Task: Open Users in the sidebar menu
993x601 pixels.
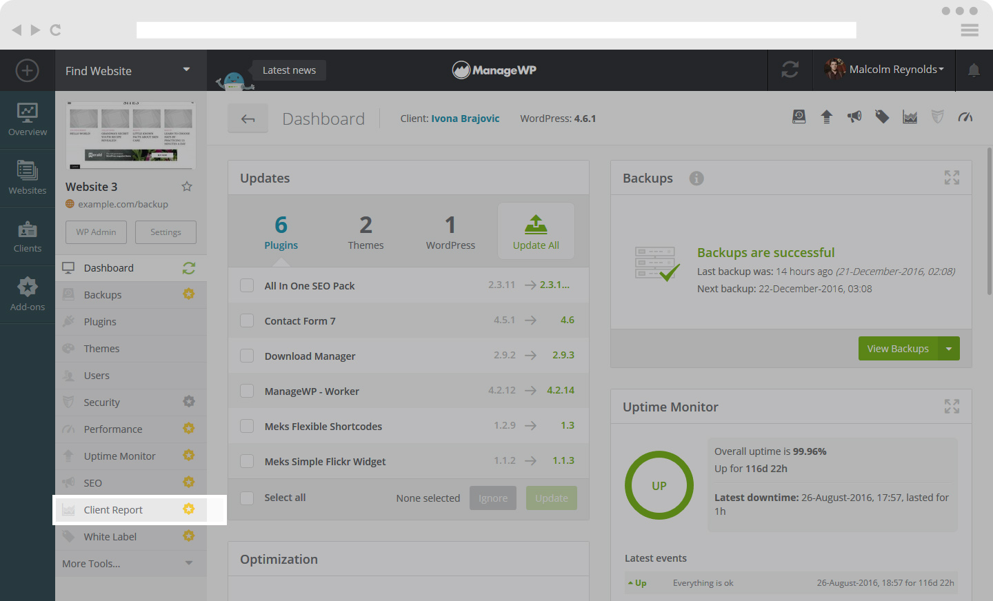Action: click(131, 376)
